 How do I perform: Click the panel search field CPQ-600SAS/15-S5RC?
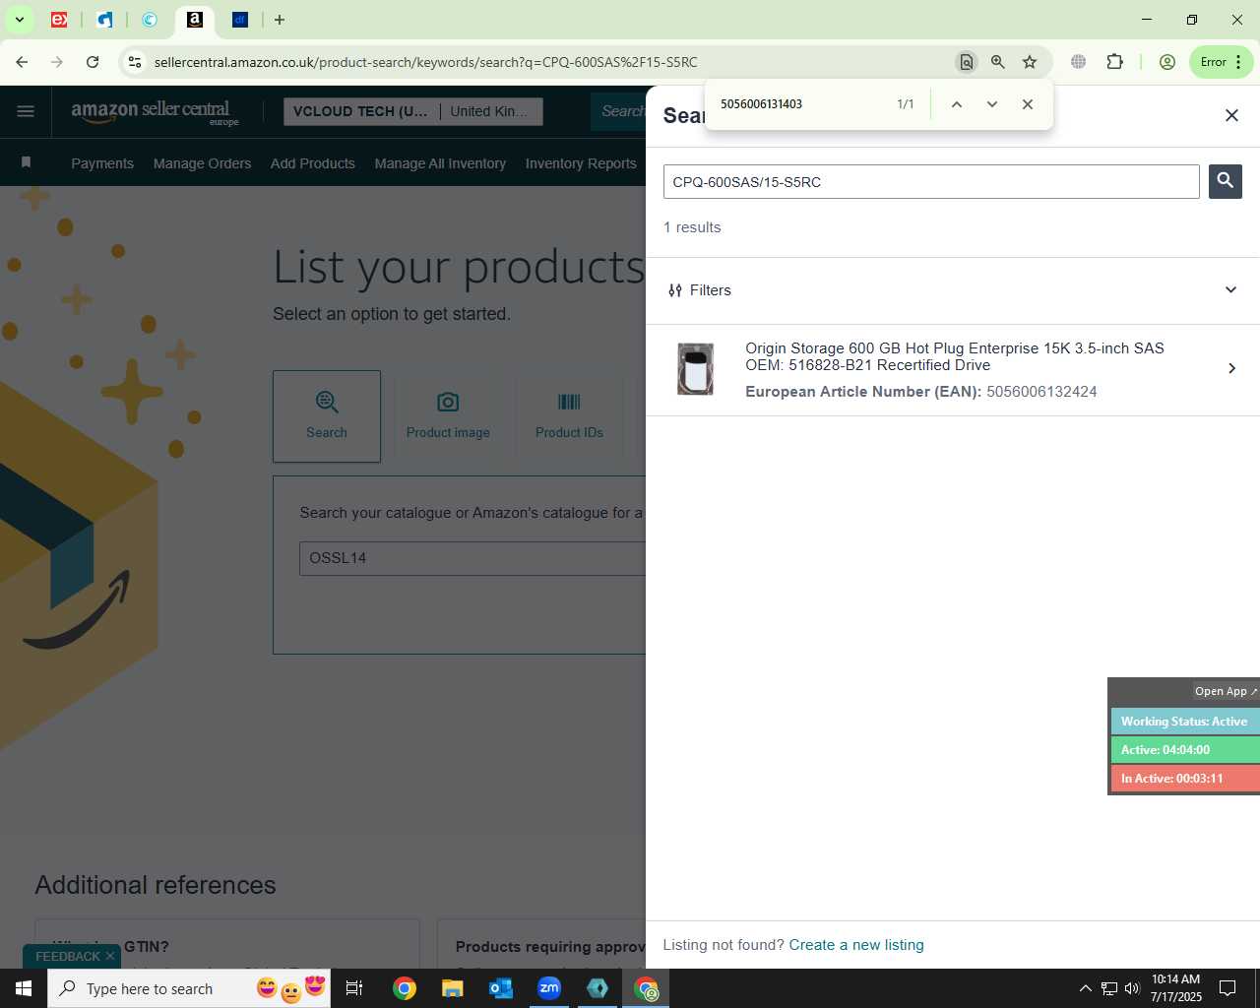[931, 182]
